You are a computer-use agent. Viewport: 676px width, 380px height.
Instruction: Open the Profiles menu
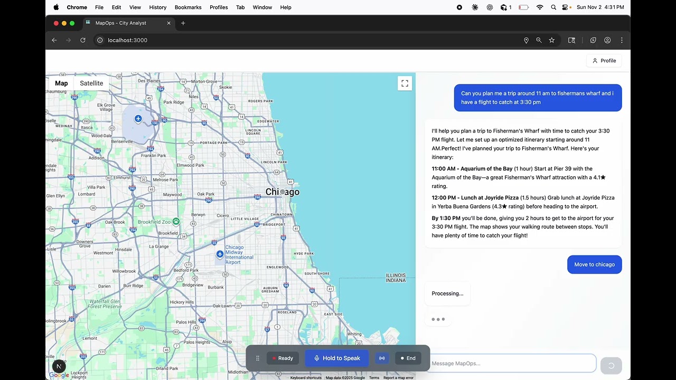click(x=219, y=7)
